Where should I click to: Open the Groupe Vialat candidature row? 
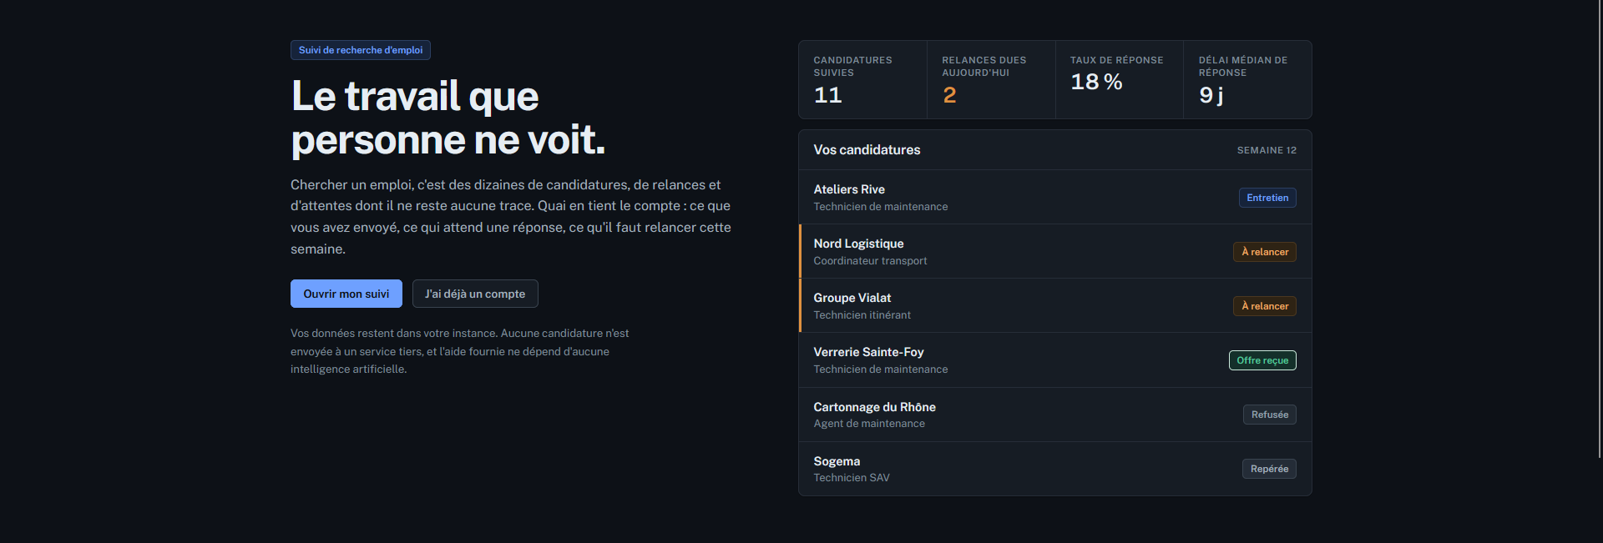[x=1055, y=306]
